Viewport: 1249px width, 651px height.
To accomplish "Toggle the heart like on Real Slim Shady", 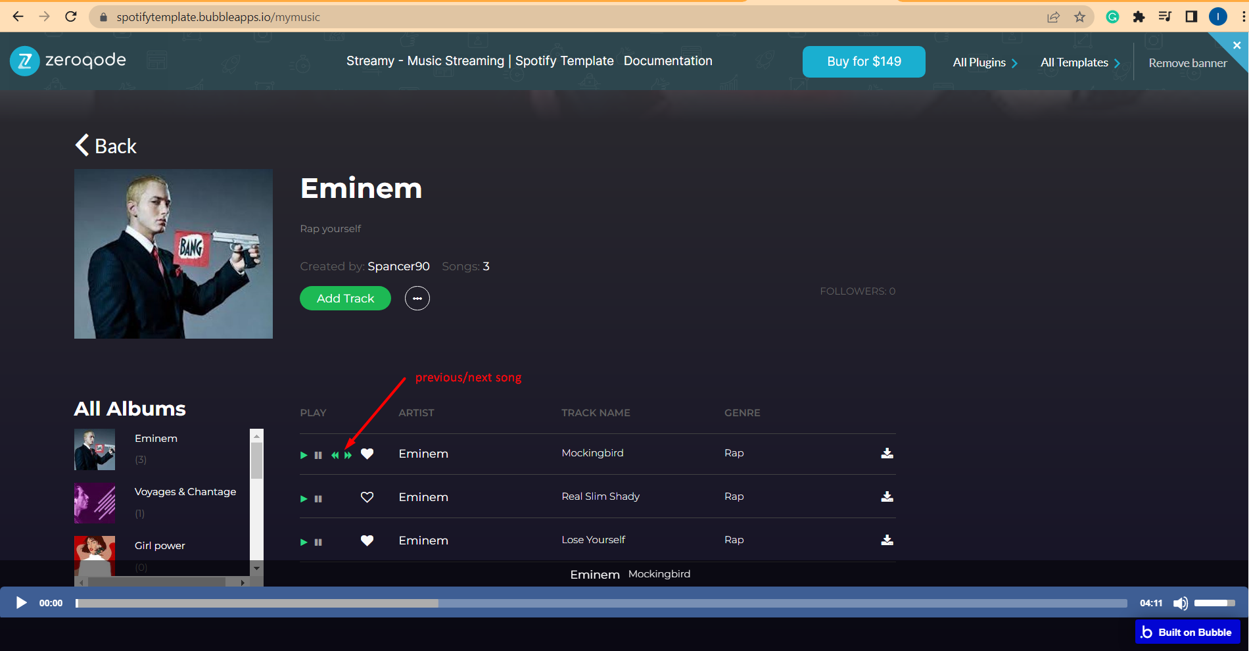I will [367, 497].
